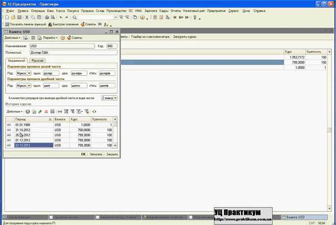Open the Действия dropdown in Валюта window toolbar

tap(13, 38)
